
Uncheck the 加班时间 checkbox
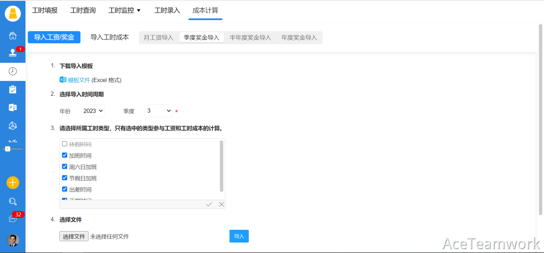(65, 155)
